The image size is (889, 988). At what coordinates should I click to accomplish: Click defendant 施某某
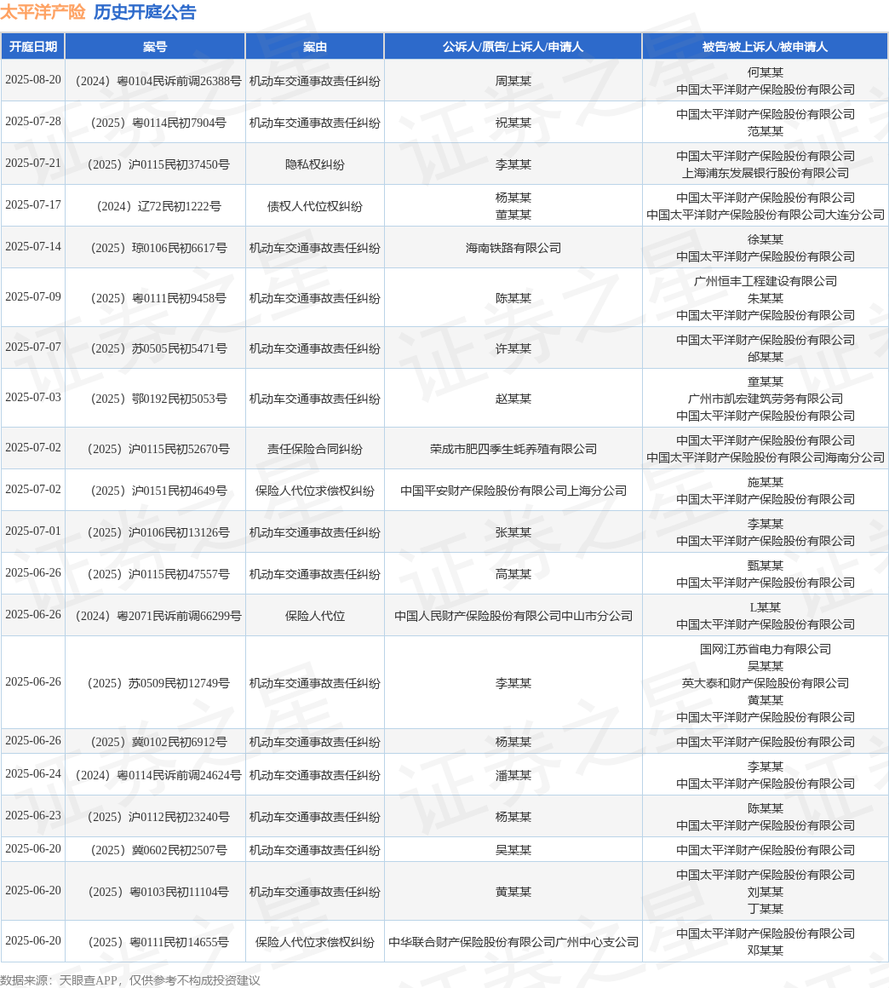click(765, 482)
